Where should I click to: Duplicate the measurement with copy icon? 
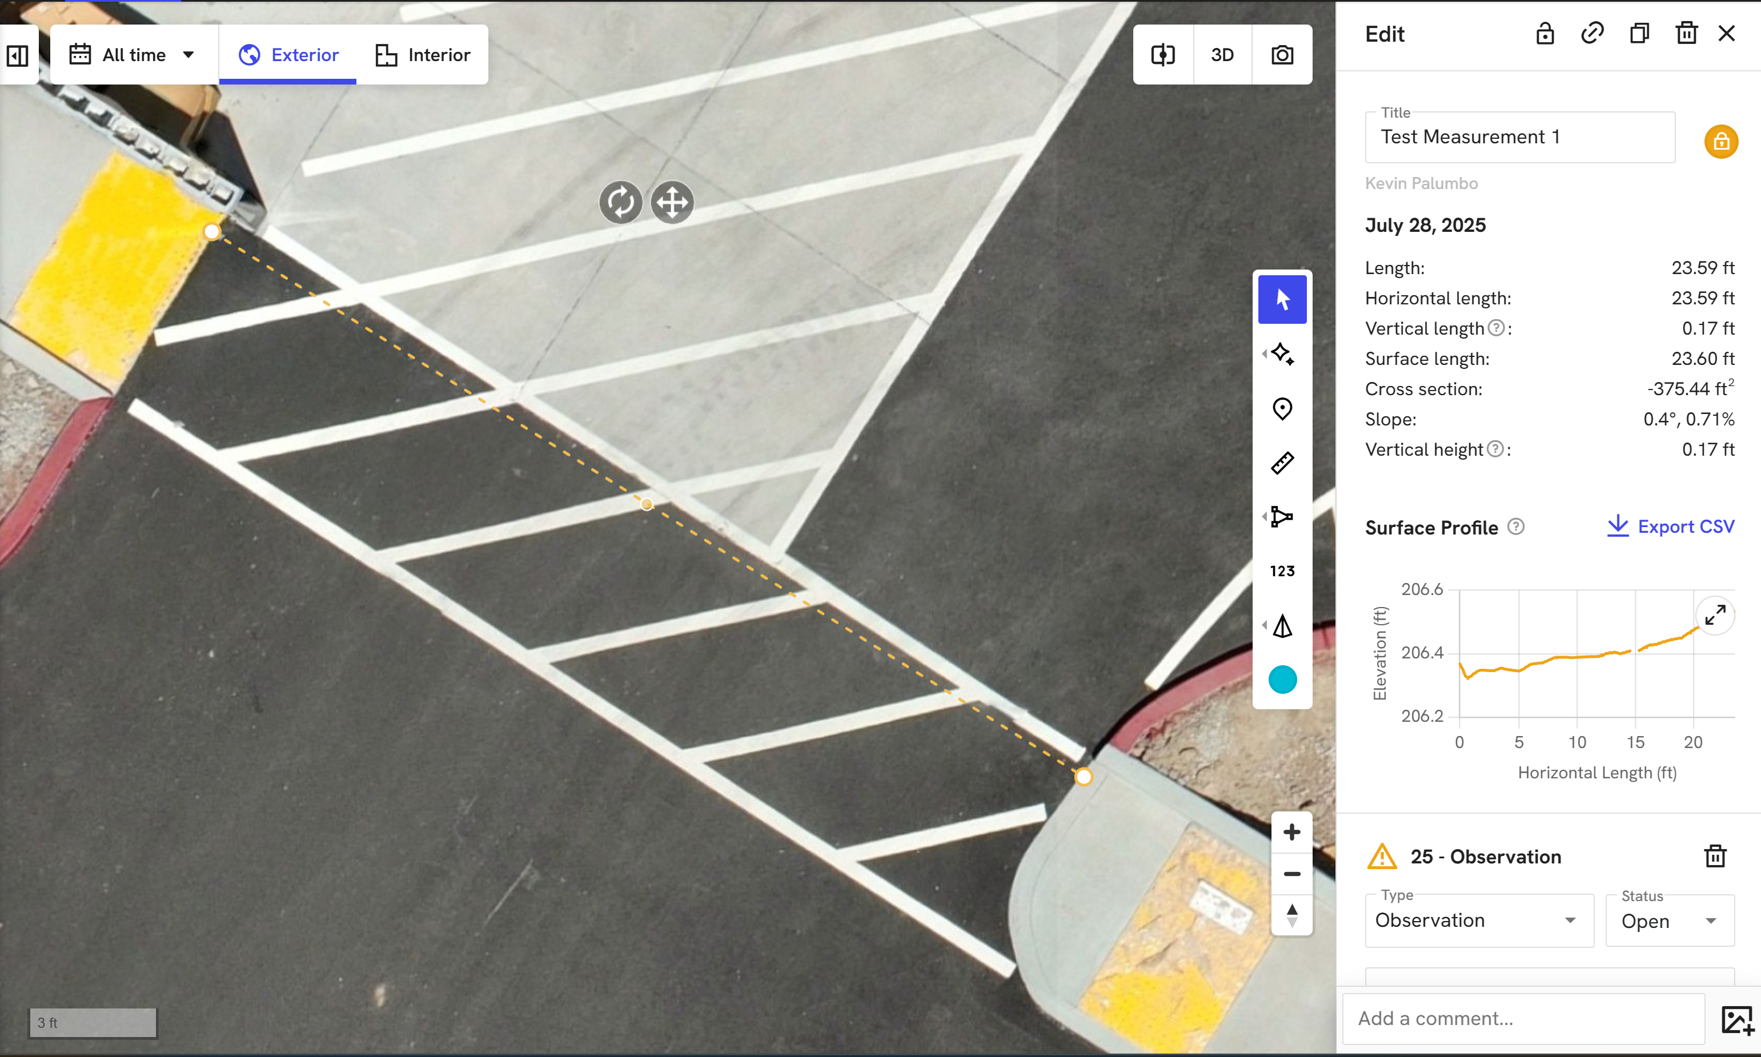tap(1639, 34)
